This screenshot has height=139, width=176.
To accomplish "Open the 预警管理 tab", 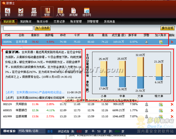I will (93, 22).
